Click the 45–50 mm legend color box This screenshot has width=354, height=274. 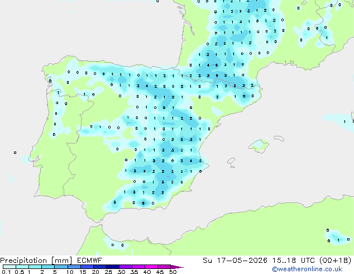164,267
